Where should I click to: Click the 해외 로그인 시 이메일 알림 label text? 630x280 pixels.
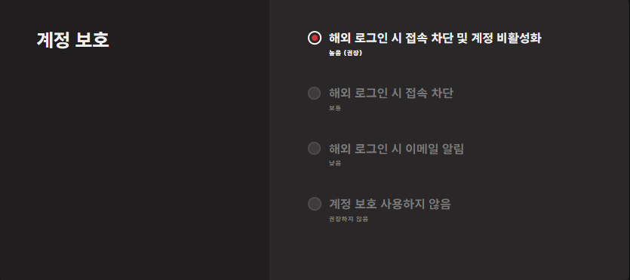[x=396, y=149]
